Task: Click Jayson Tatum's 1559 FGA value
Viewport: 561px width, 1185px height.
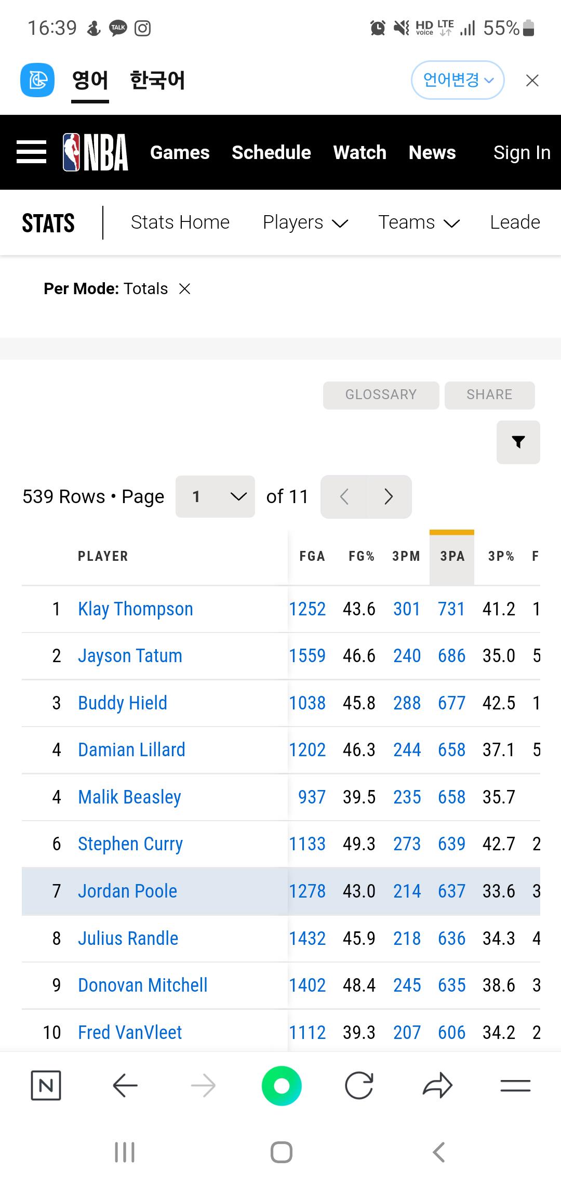Action: click(308, 656)
